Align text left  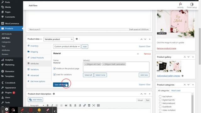coord(71,105)
